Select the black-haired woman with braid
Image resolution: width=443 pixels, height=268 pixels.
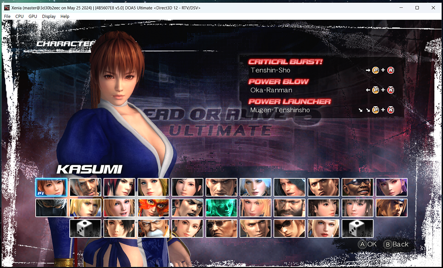pos(324,208)
